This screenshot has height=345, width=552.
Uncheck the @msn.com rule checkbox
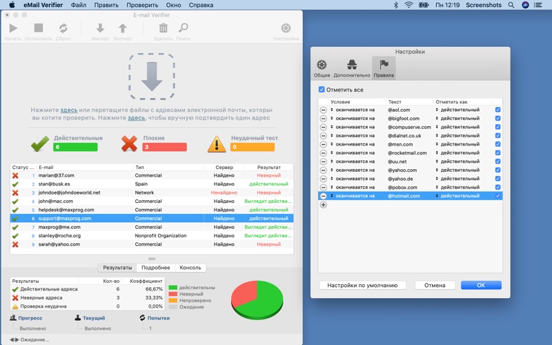pos(497,144)
